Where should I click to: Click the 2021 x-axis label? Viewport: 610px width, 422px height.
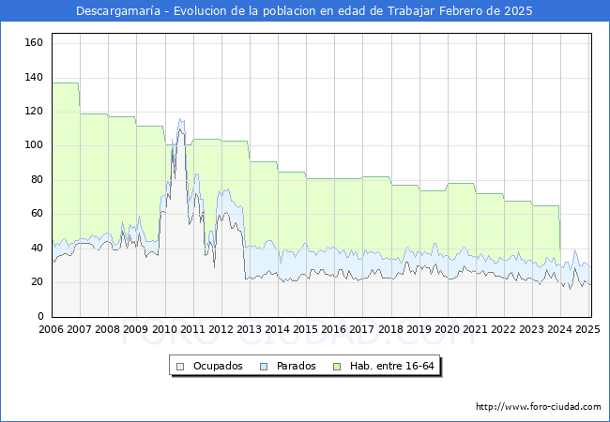(x=476, y=329)
